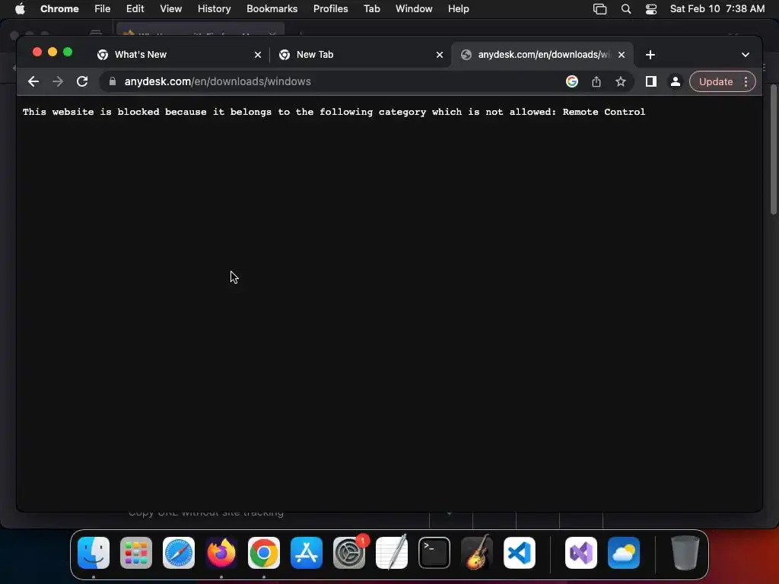Image resolution: width=779 pixels, height=584 pixels.
Task: Click the Chrome dock icon
Action: click(264, 553)
